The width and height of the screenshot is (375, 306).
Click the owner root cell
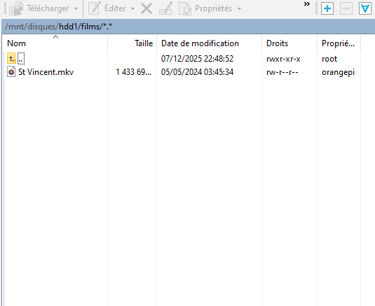pos(329,59)
